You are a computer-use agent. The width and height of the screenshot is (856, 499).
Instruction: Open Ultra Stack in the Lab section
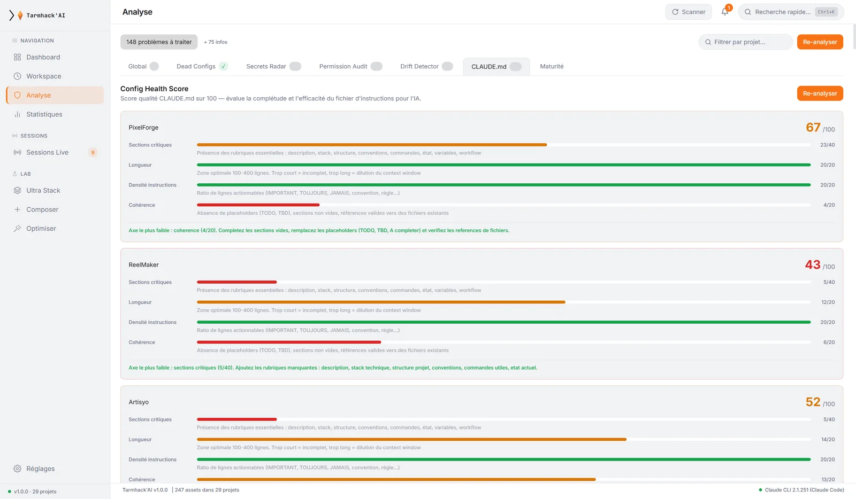click(x=55, y=190)
